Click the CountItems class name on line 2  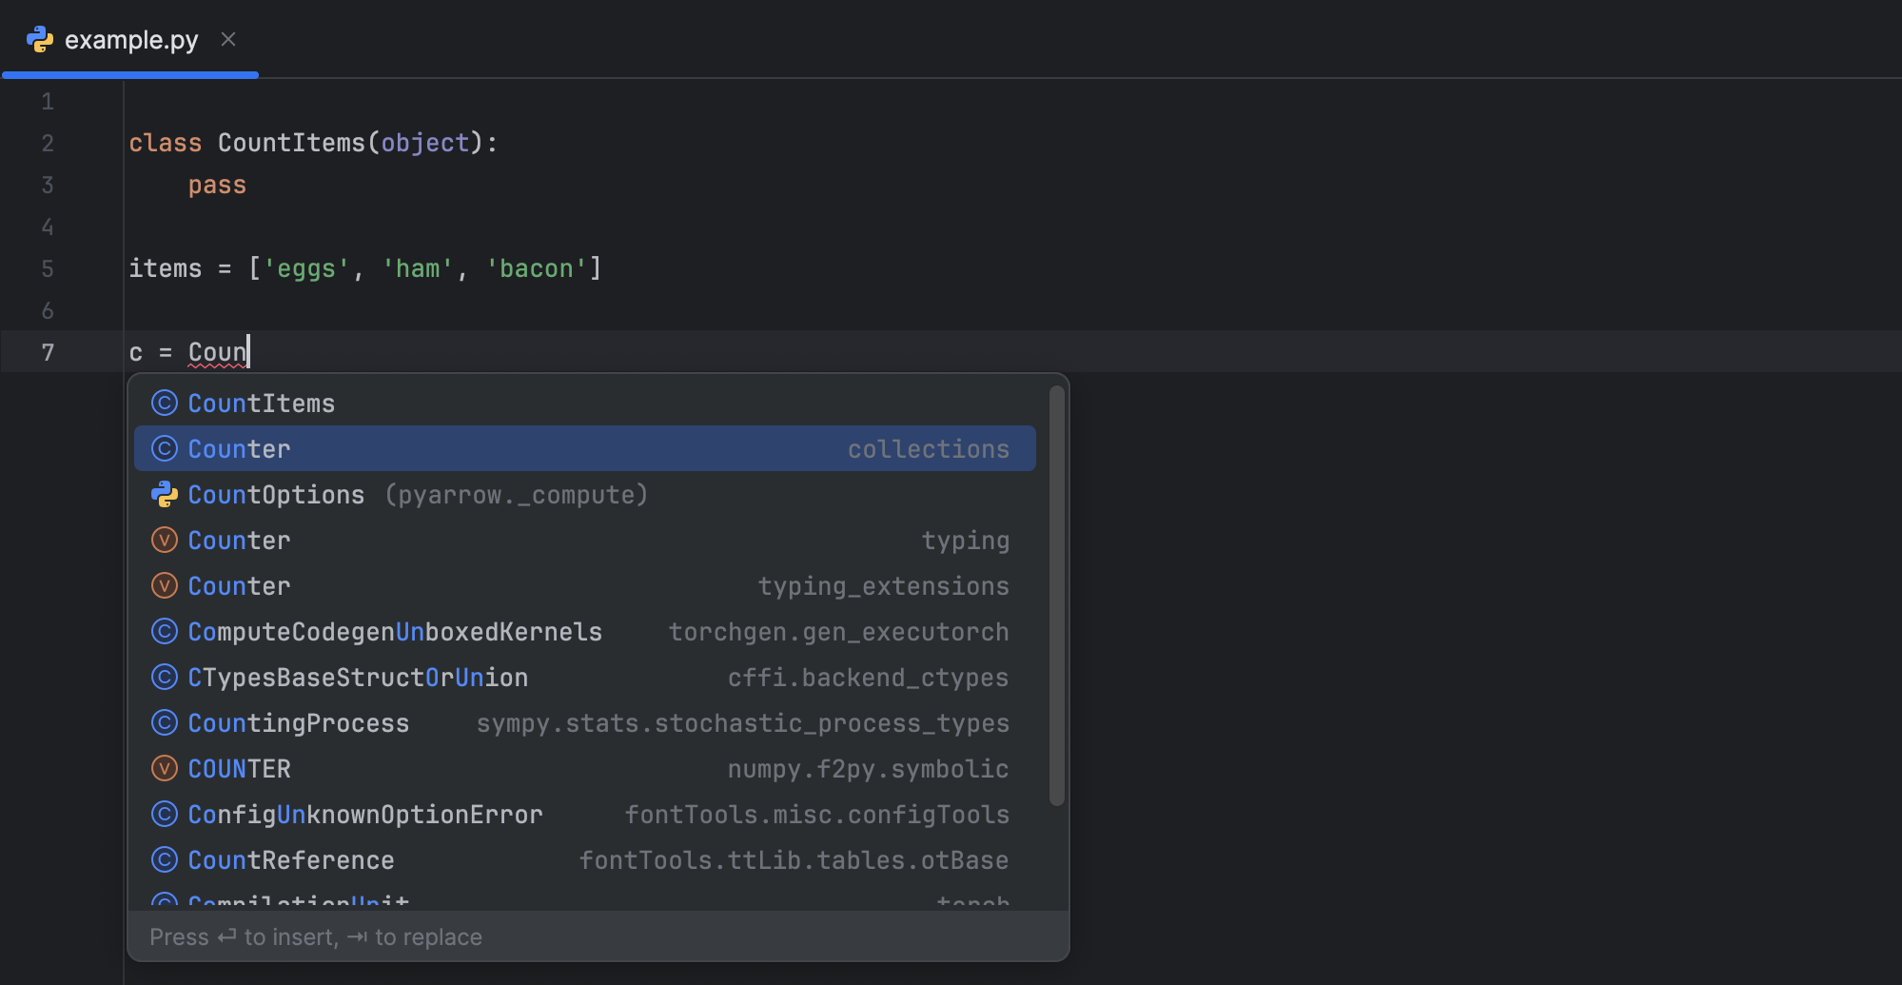coord(291,144)
